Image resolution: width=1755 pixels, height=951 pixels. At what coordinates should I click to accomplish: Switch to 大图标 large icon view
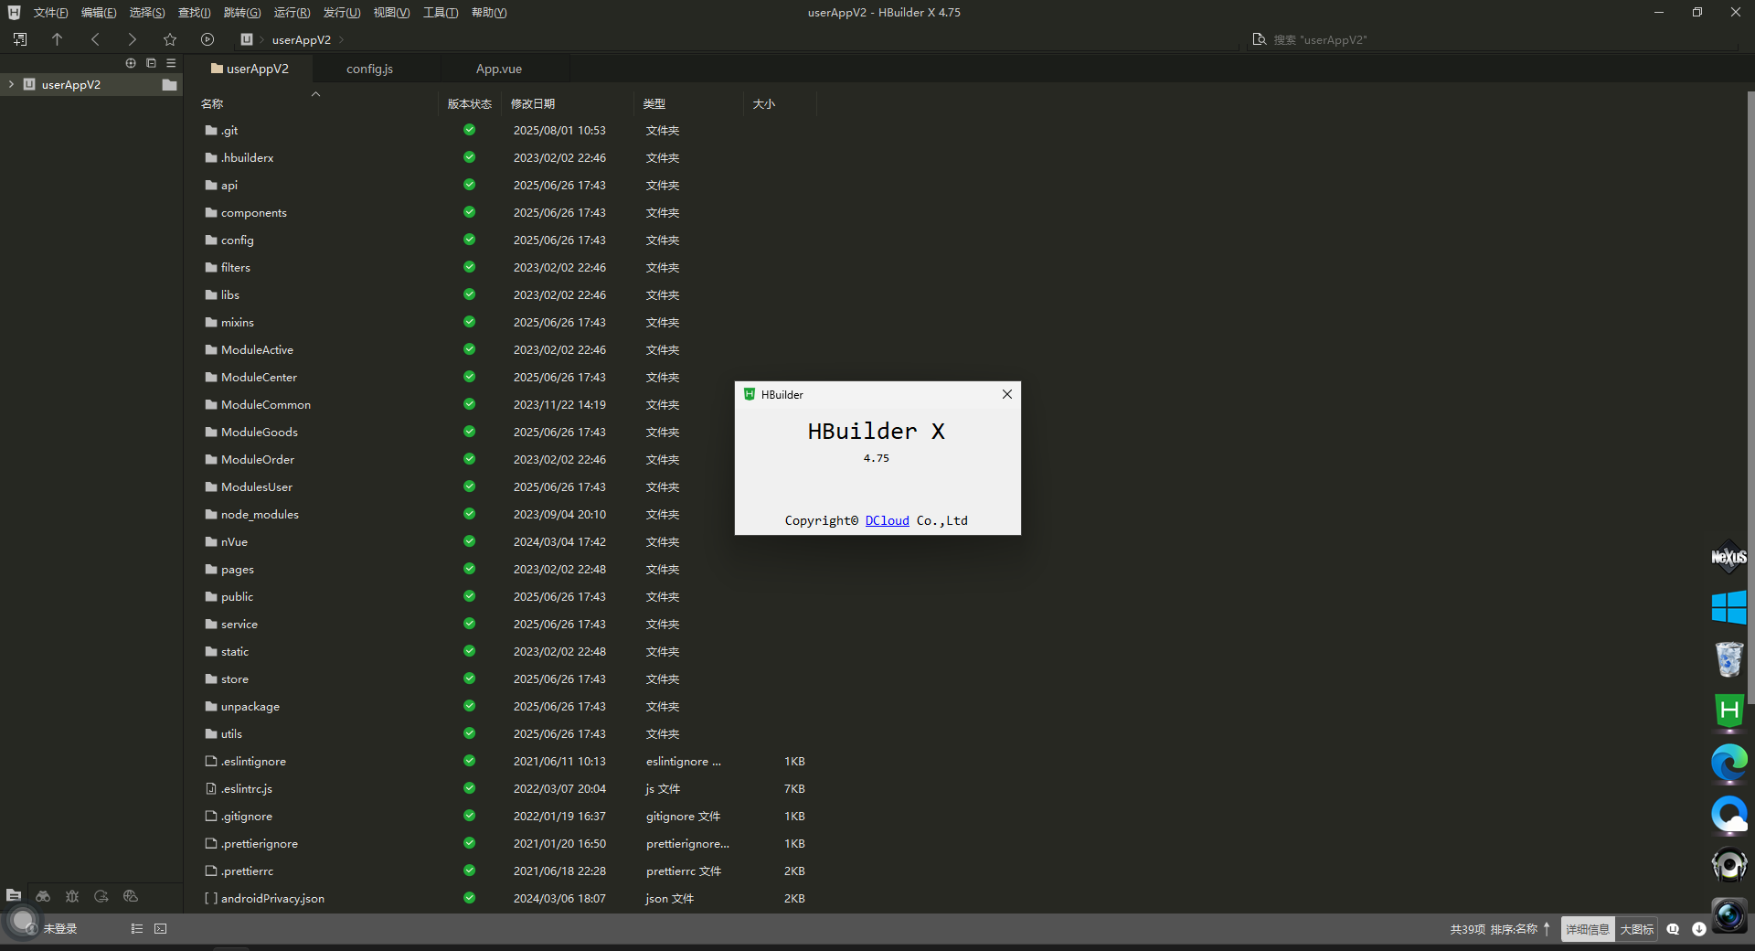1637,929
